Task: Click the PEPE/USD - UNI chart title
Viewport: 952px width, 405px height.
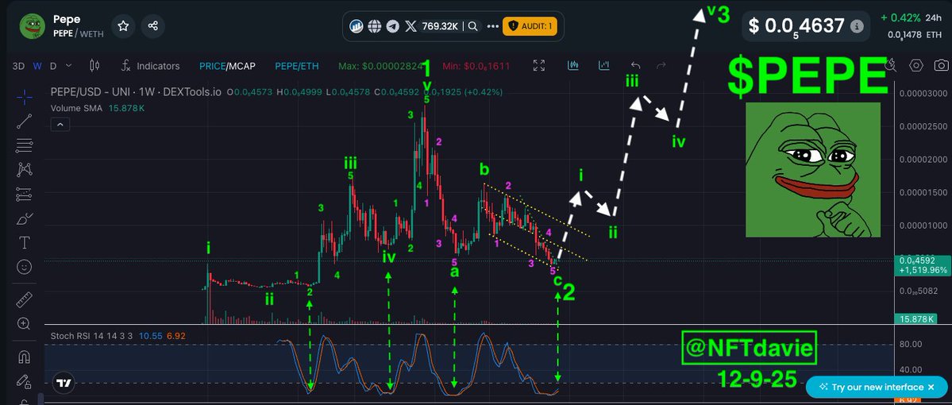Action: [137, 92]
